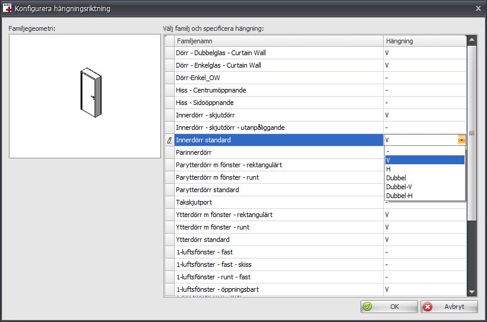
Task: Click Hängning cell of Hiss - Centrumöppnande row
Action: coord(425,90)
